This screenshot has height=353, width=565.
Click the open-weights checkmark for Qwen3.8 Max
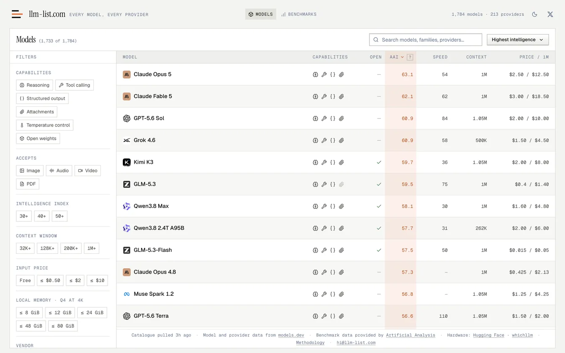coord(379,206)
